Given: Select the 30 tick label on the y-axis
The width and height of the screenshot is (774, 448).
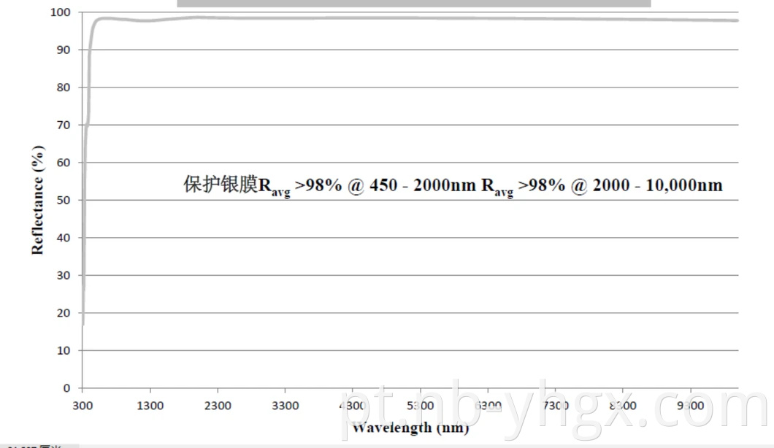Looking at the screenshot, I should click(x=64, y=275).
